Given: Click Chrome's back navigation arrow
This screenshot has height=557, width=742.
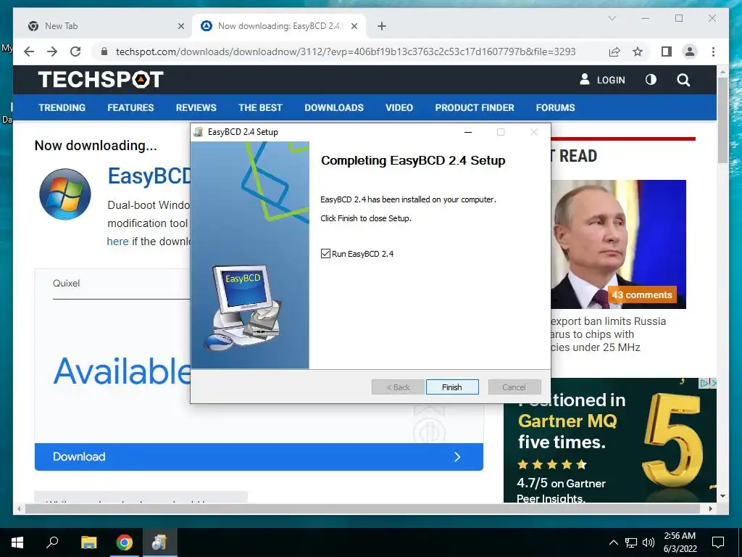Looking at the screenshot, I should [29, 51].
